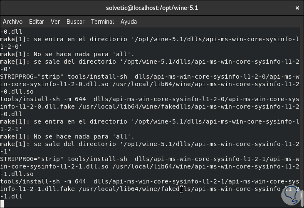Open the Editar menu
Viewport: 304px width, 208px height.
point(37,22)
